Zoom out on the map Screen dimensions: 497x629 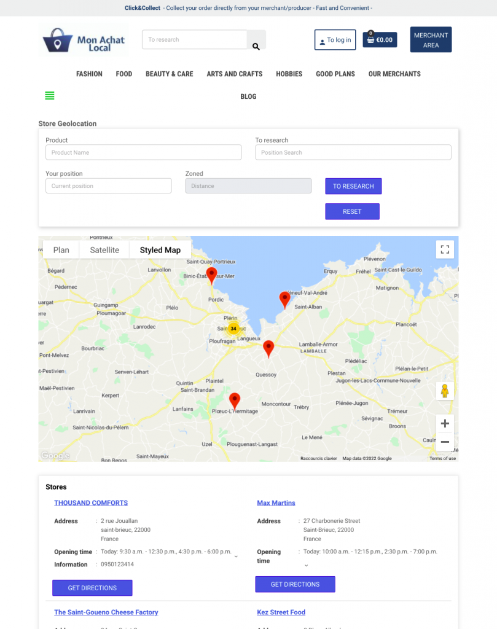point(445,442)
